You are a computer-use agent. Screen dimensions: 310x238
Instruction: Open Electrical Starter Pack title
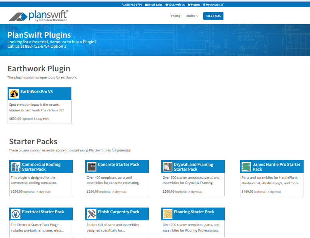tap(43, 212)
